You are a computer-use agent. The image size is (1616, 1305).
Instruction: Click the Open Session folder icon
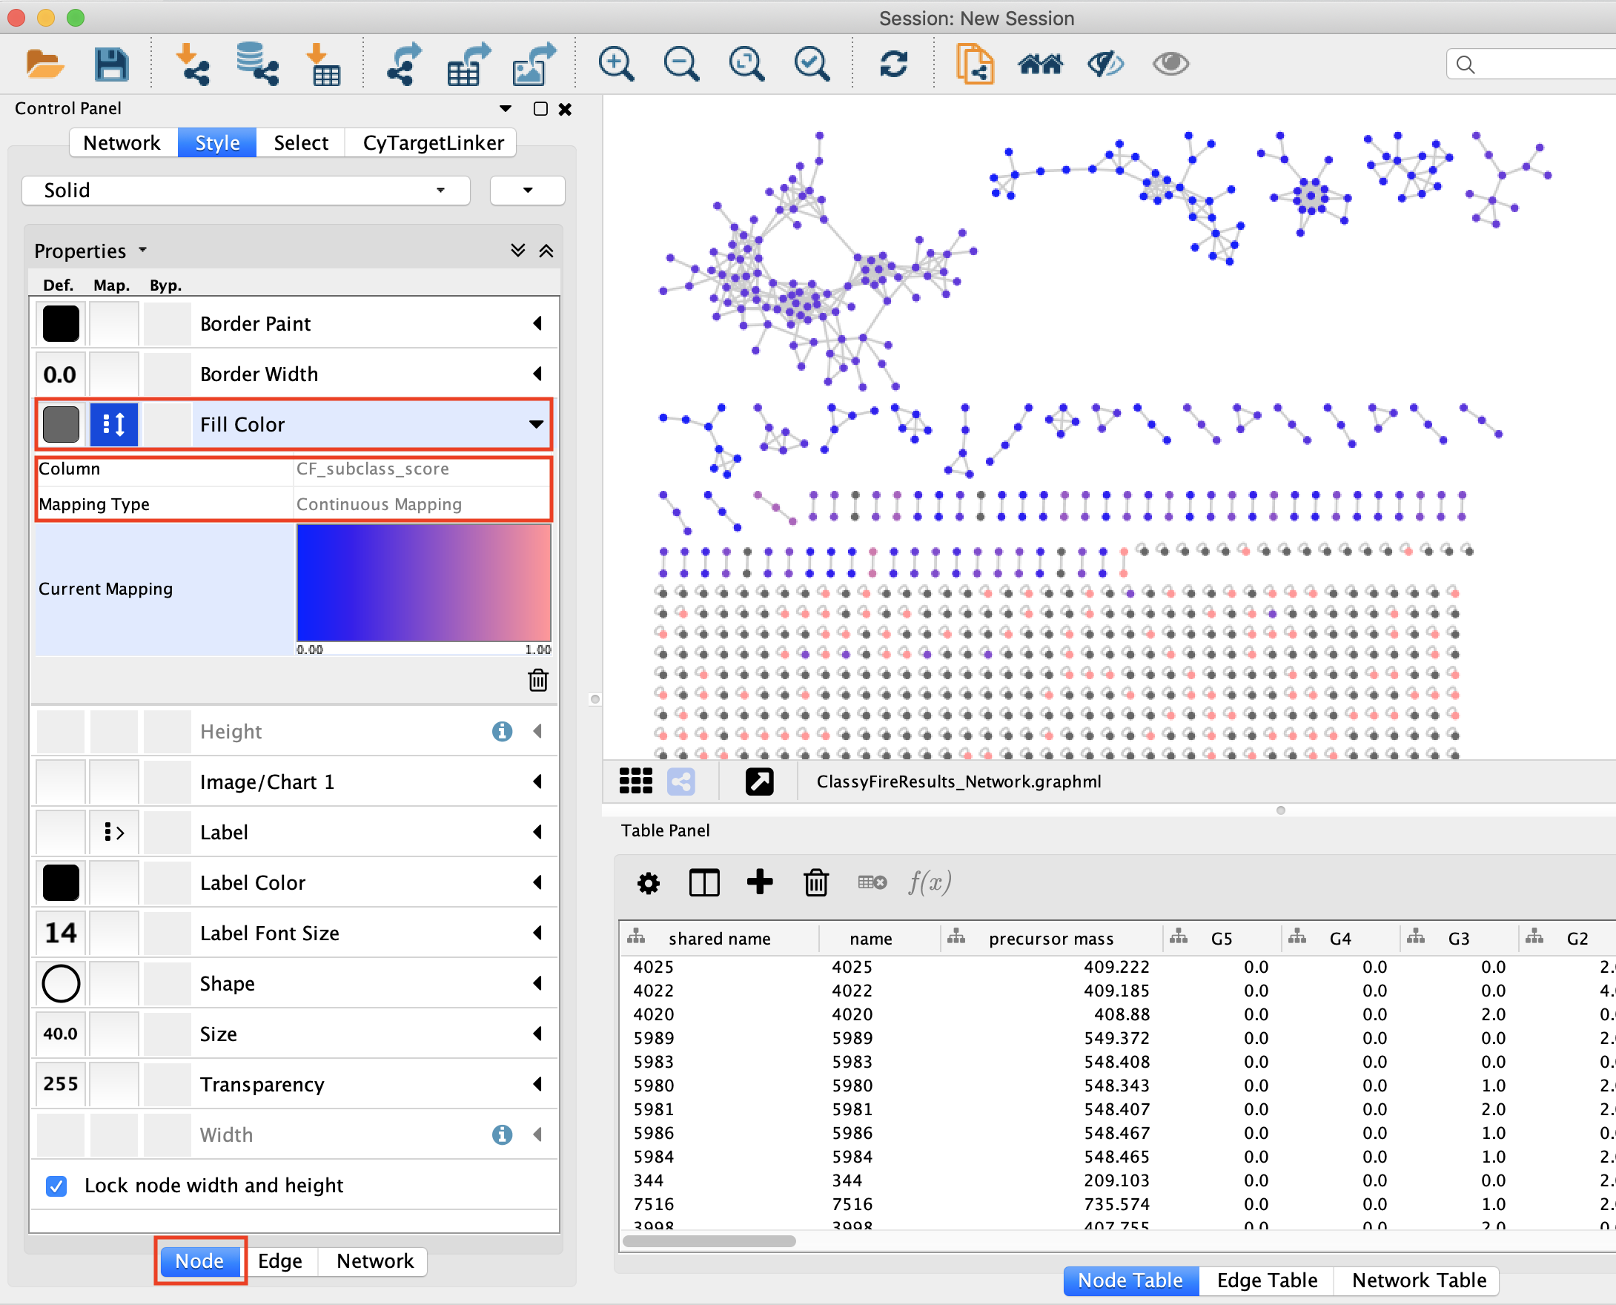tap(44, 64)
